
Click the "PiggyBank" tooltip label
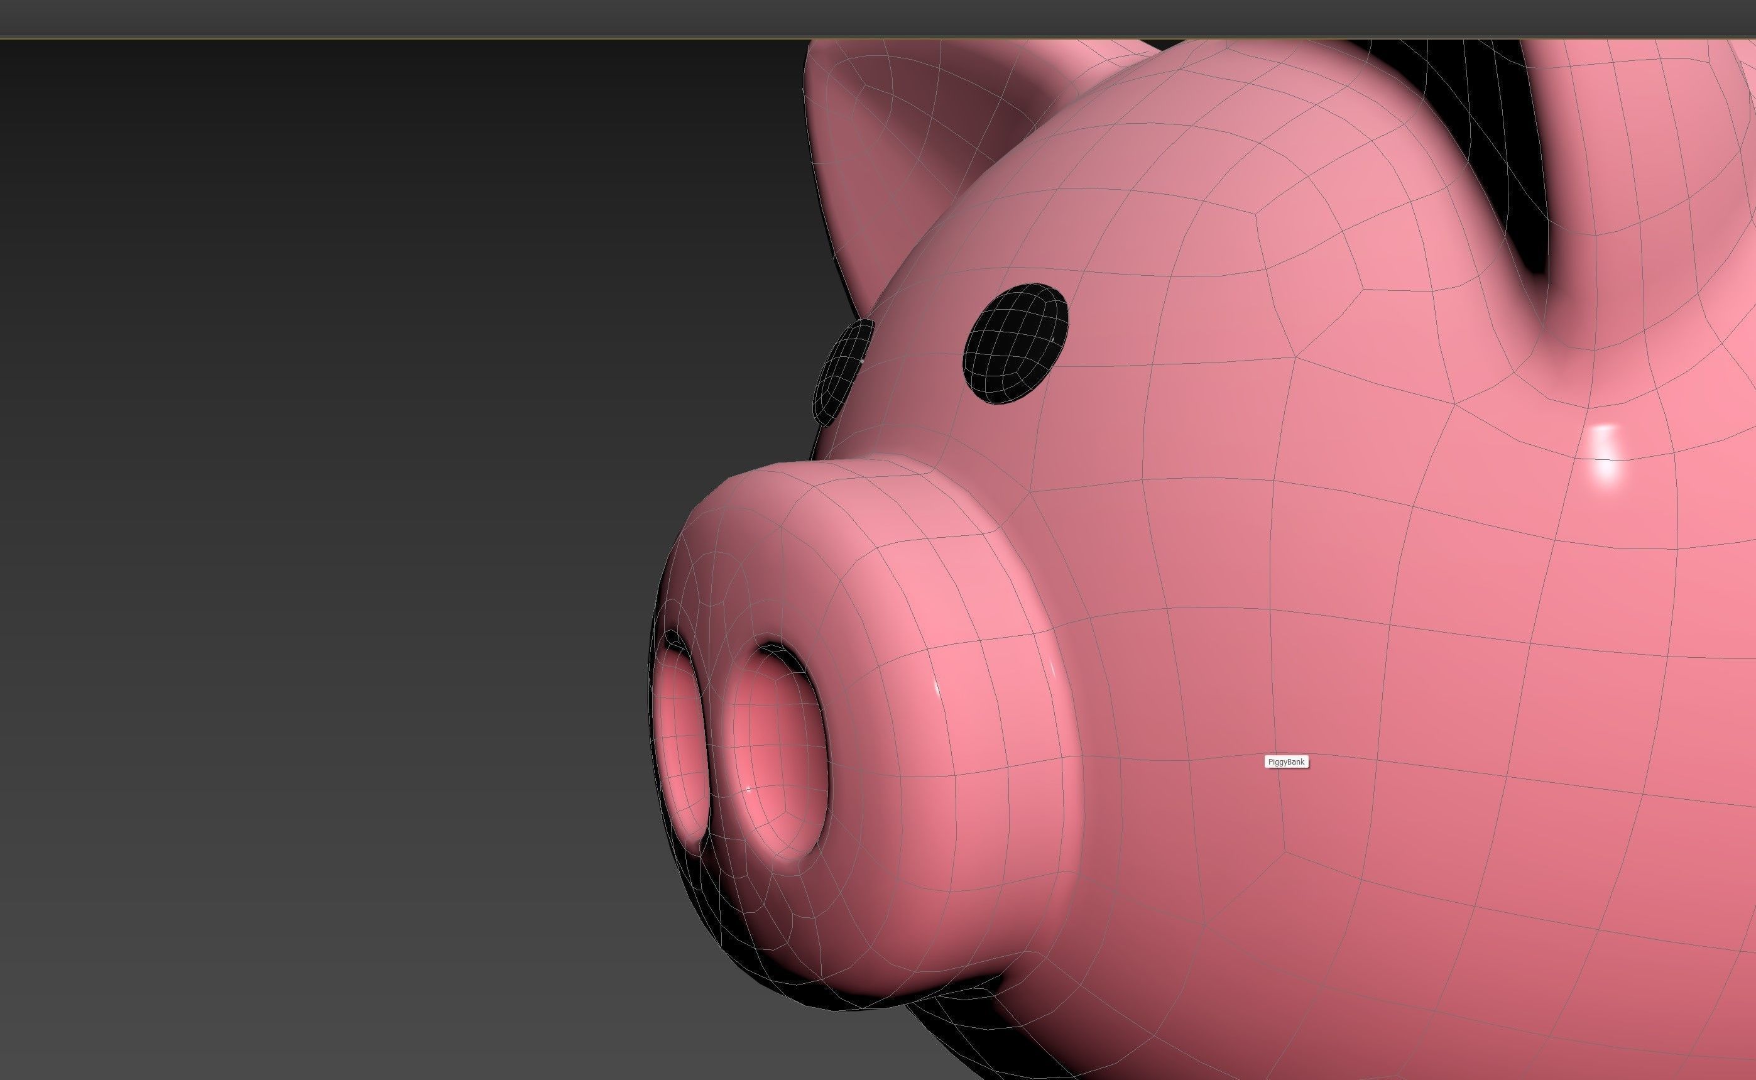[x=1286, y=761]
